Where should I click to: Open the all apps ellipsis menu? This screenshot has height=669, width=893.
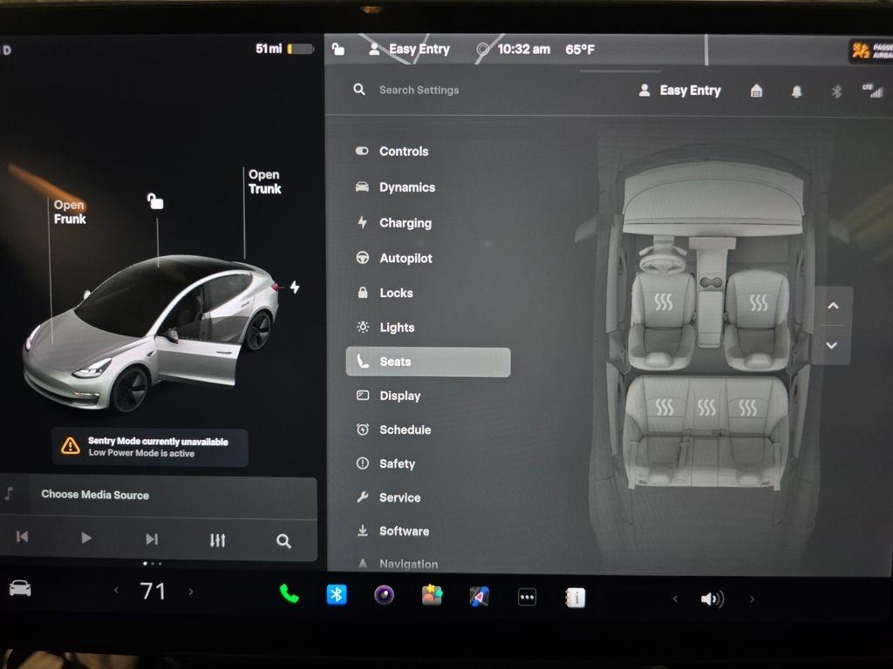(527, 597)
